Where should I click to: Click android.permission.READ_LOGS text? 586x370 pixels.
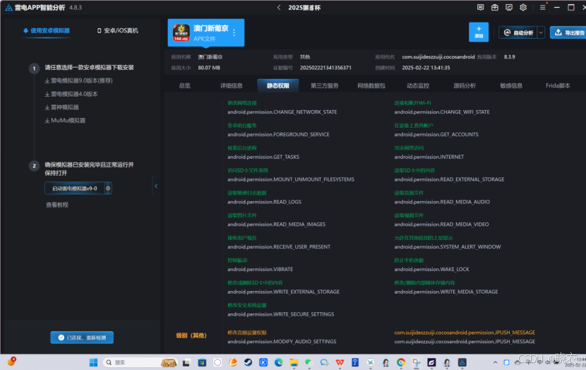pyautogui.click(x=264, y=202)
